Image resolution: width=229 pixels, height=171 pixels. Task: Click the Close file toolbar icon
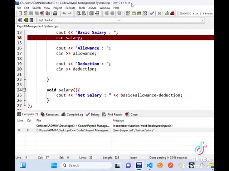[x=42, y=14]
